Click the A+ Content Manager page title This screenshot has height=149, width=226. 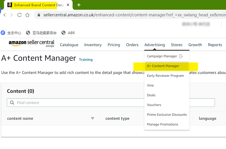coord(39,58)
